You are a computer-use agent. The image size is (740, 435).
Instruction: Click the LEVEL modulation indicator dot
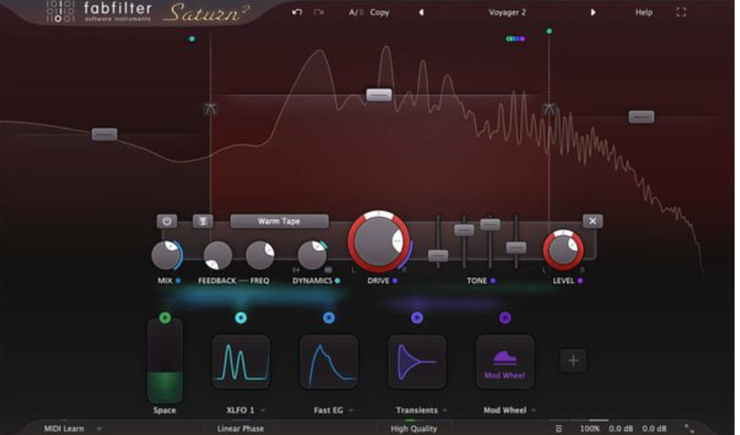coord(580,281)
